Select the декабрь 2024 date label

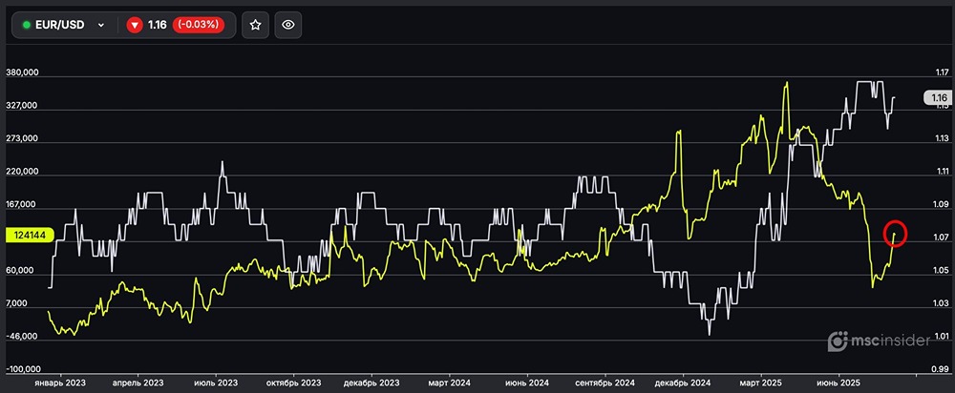[x=684, y=382]
